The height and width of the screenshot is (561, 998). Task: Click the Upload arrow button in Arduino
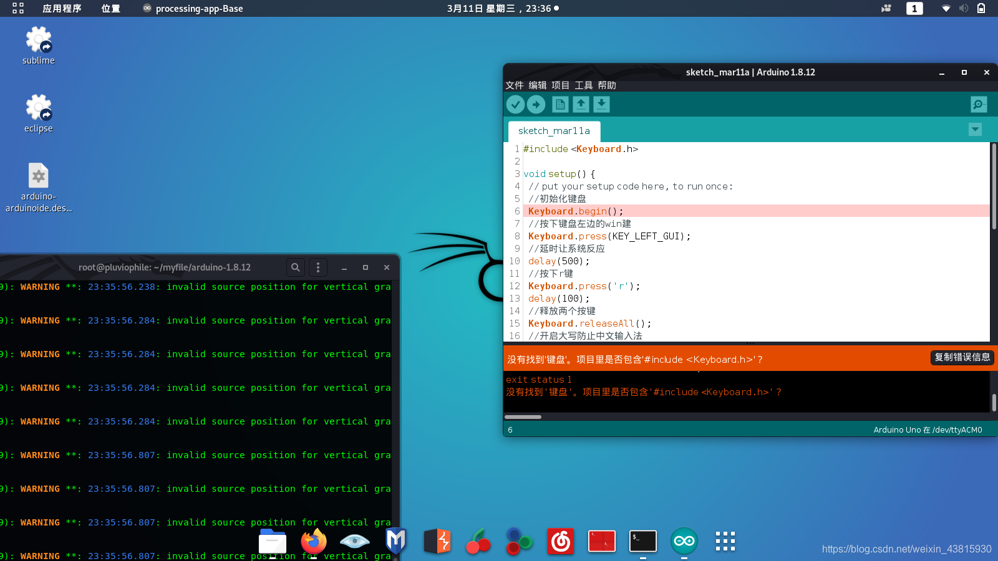[x=536, y=105]
